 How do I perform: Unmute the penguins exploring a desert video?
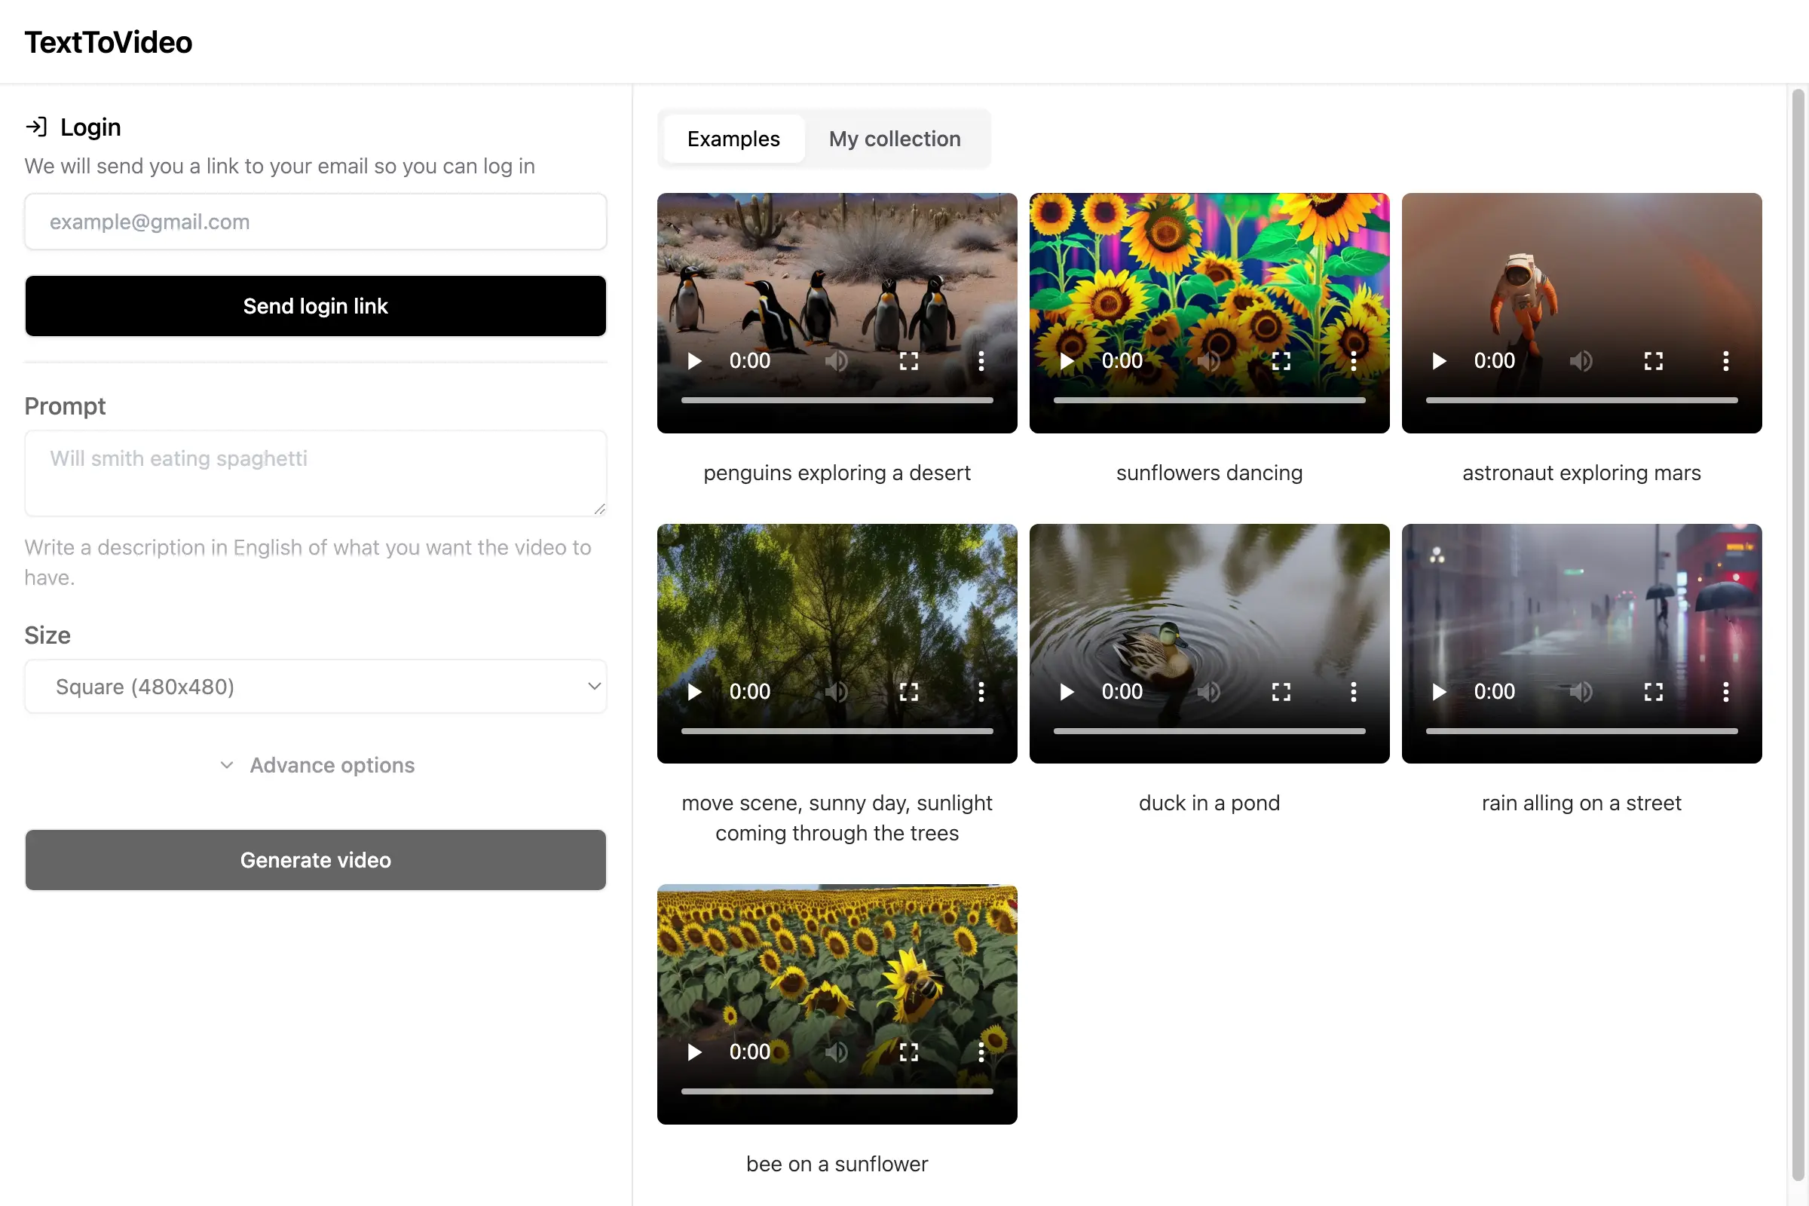(837, 361)
